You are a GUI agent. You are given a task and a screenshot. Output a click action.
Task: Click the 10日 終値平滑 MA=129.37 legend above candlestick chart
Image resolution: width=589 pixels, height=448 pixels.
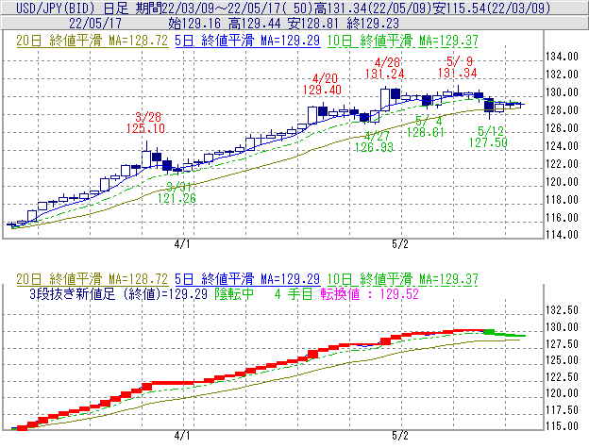(403, 41)
